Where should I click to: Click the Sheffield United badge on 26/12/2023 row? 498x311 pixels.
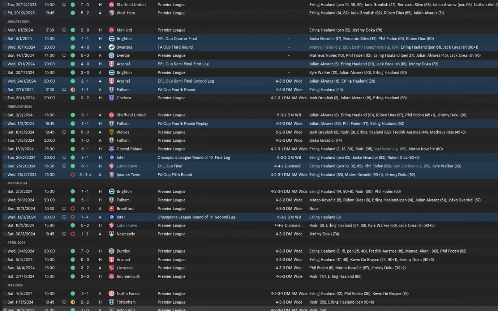point(112,5)
